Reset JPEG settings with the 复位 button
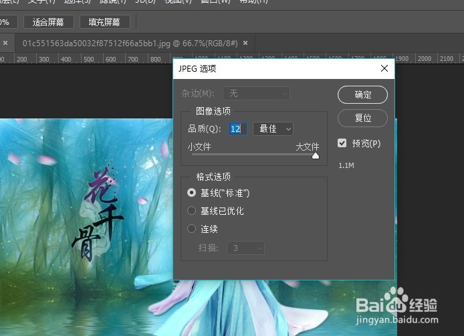 click(362, 118)
